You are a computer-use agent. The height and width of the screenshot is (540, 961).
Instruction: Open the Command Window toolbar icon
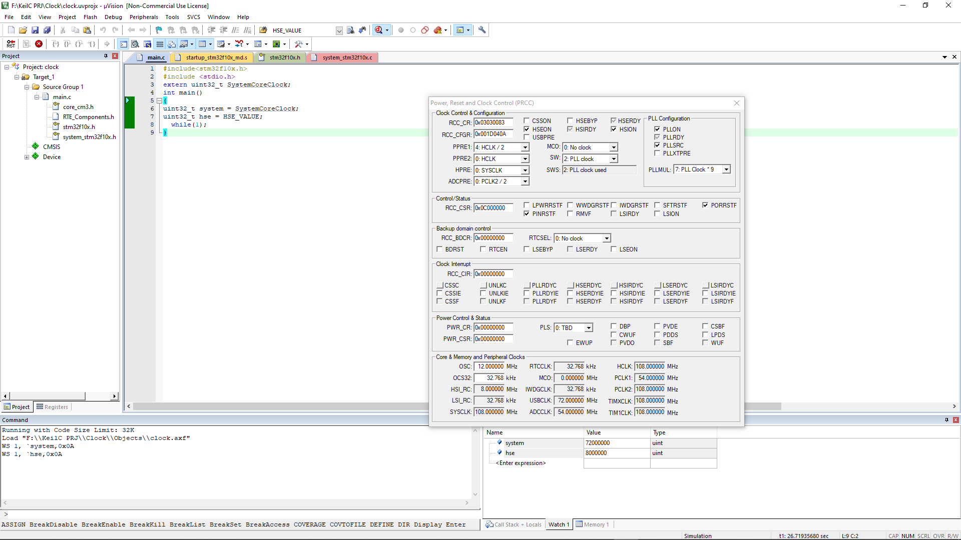pyautogui.click(x=123, y=44)
